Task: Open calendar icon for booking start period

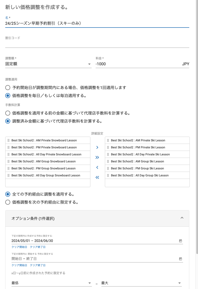Action: point(180,259)
